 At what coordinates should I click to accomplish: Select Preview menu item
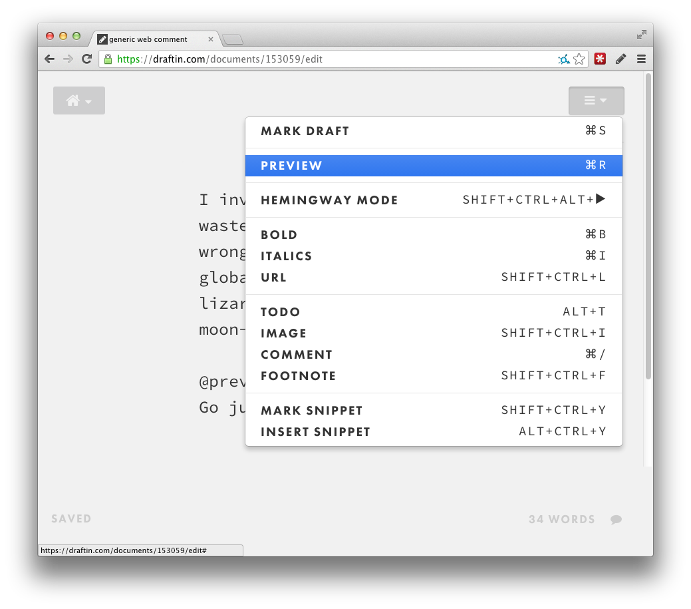coord(434,165)
